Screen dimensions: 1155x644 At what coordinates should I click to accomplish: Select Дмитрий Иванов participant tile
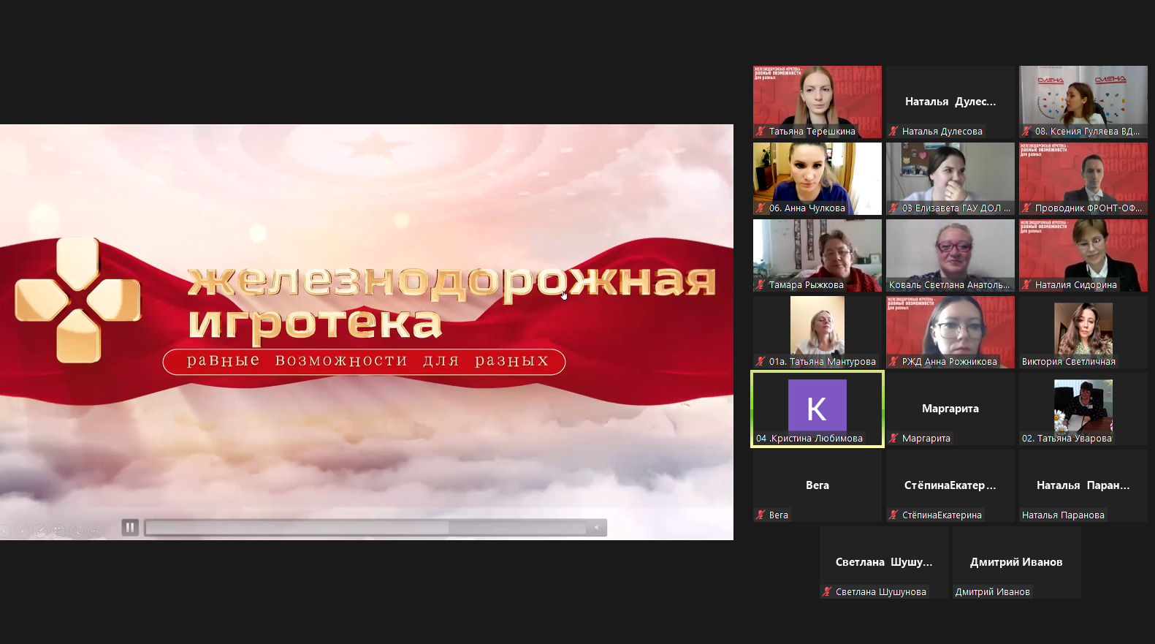[1016, 561]
